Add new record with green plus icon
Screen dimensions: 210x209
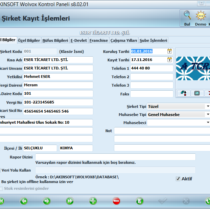[x=93, y=201]
